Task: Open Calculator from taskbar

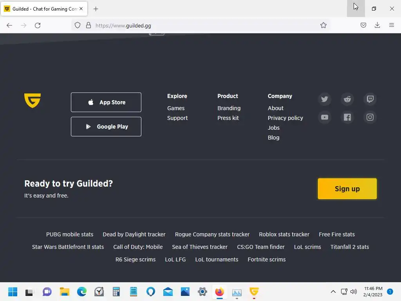Action: 116,292
